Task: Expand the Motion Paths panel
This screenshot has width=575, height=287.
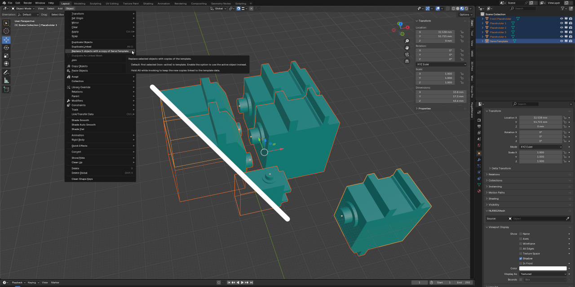Action: (x=496, y=192)
